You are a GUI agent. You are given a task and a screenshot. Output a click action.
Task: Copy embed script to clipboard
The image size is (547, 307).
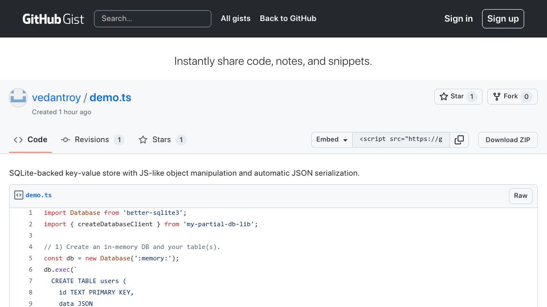(x=459, y=140)
